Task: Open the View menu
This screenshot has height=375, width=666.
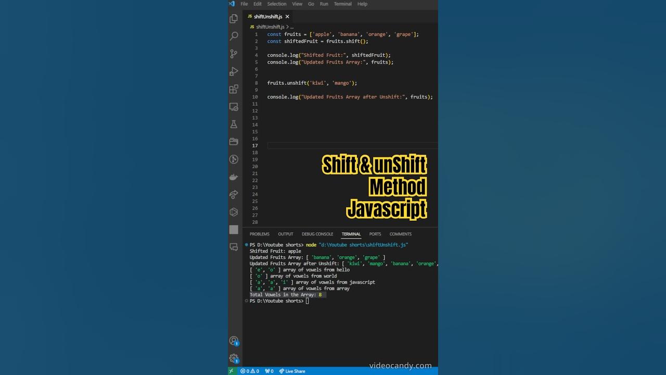Action: click(297, 4)
